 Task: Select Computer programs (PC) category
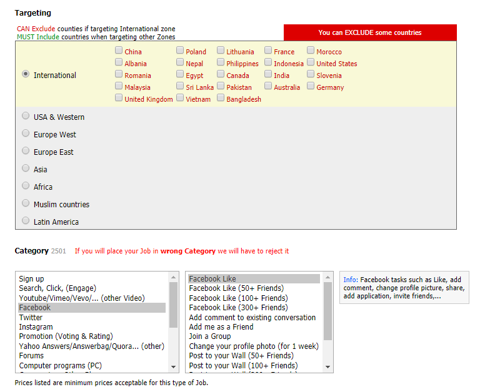coord(92,365)
